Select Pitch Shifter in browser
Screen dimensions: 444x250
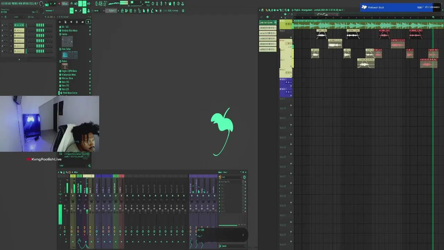66,49
